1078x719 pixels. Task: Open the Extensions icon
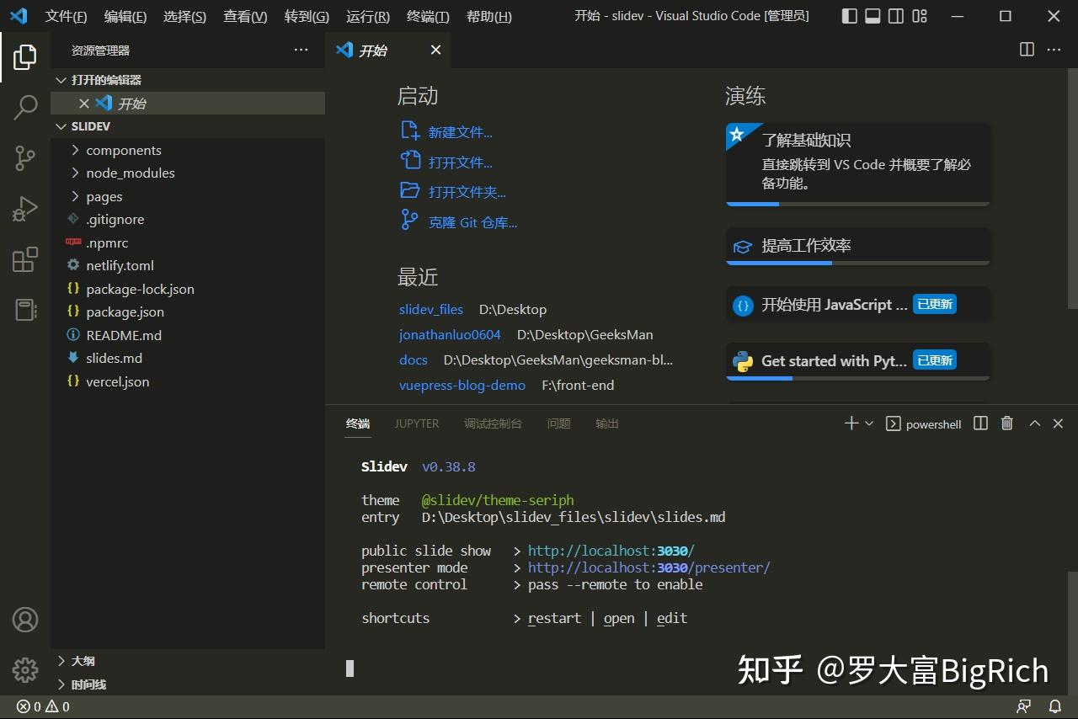[x=24, y=259]
